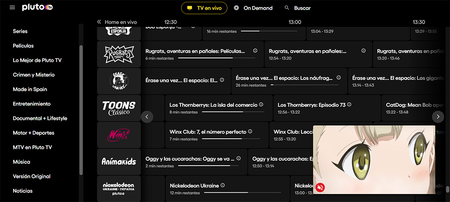Click progress bar of Rugrats Películas
The height and width of the screenshot is (202, 450).
pos(217,58)
